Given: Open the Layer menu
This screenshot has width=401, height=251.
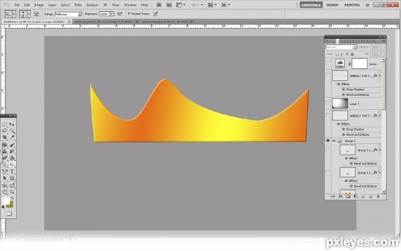Looking at the screenshot, I should point(52,5).
